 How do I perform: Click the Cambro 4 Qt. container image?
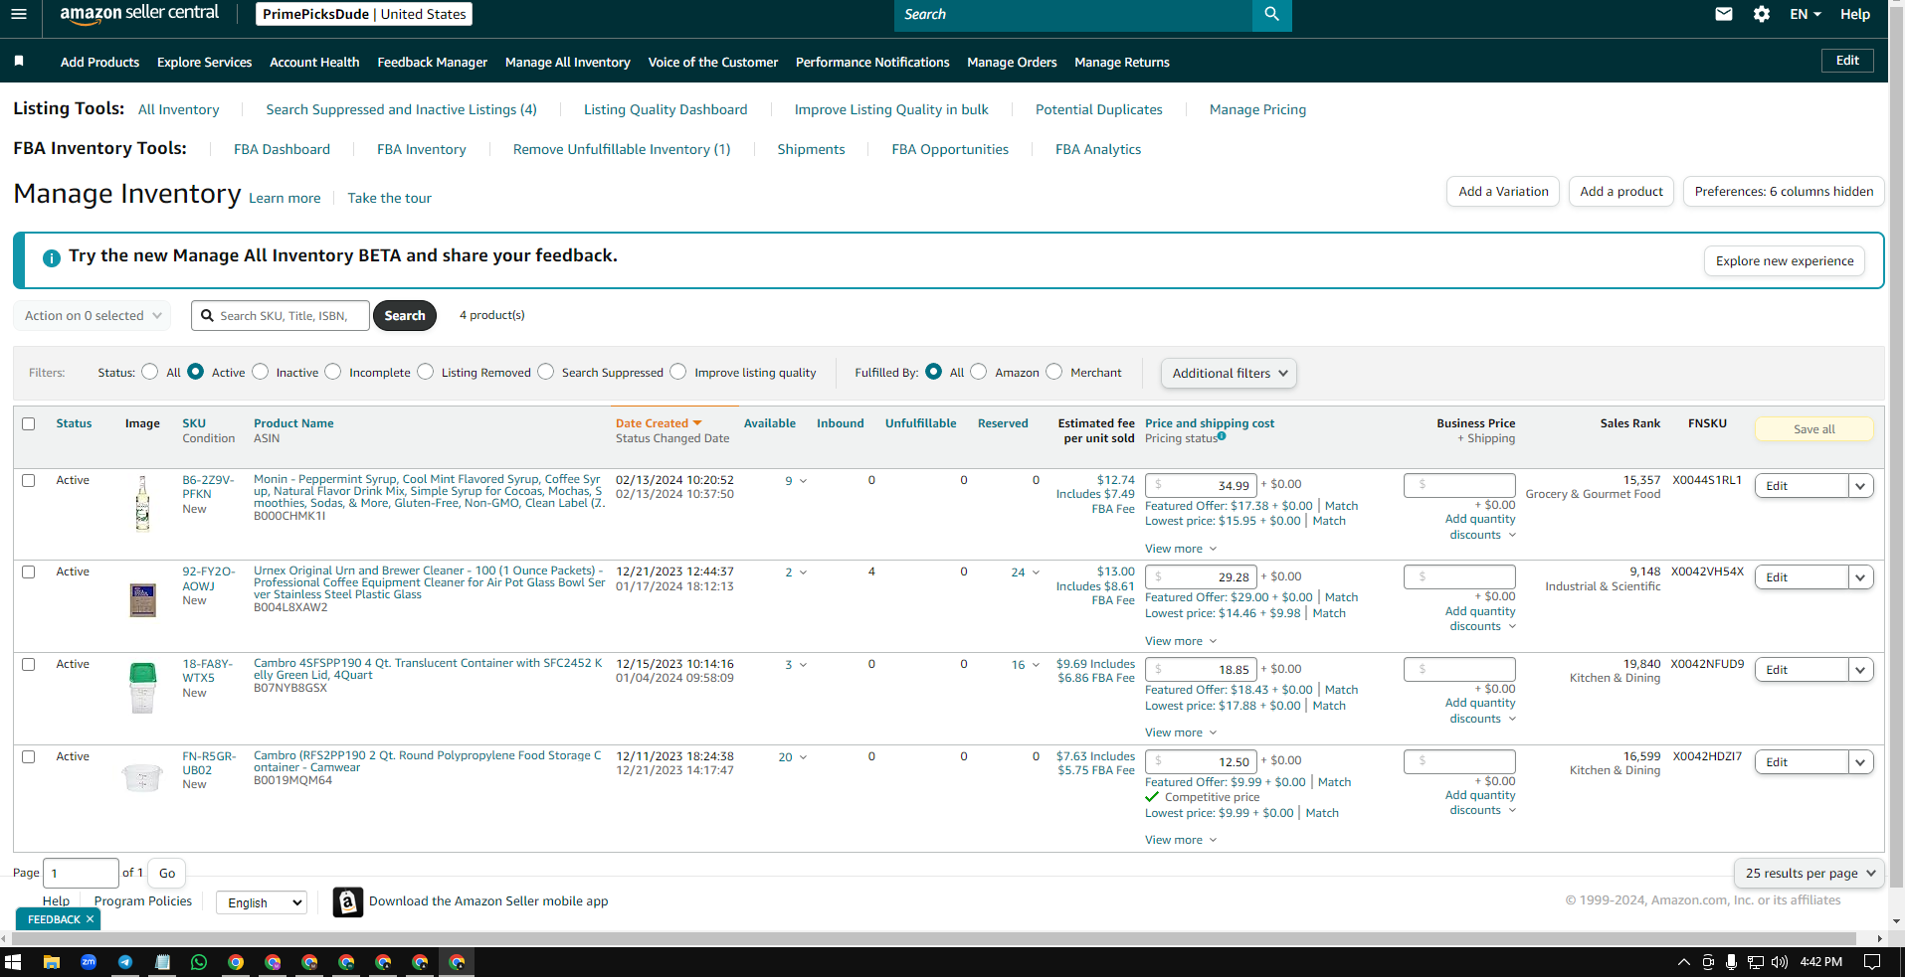143,688
